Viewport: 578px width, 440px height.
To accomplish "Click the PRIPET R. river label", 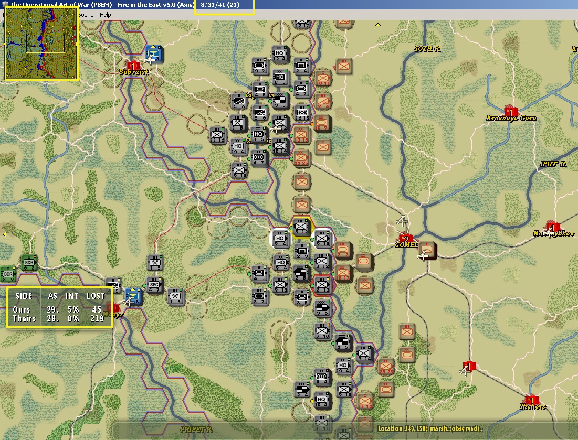I will tap(196, 429).
